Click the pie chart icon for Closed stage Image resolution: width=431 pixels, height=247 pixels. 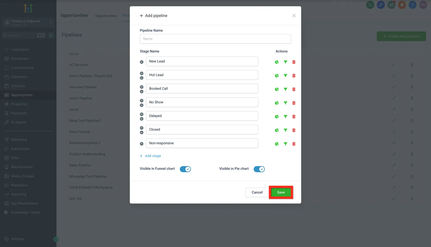coord(277,130)
